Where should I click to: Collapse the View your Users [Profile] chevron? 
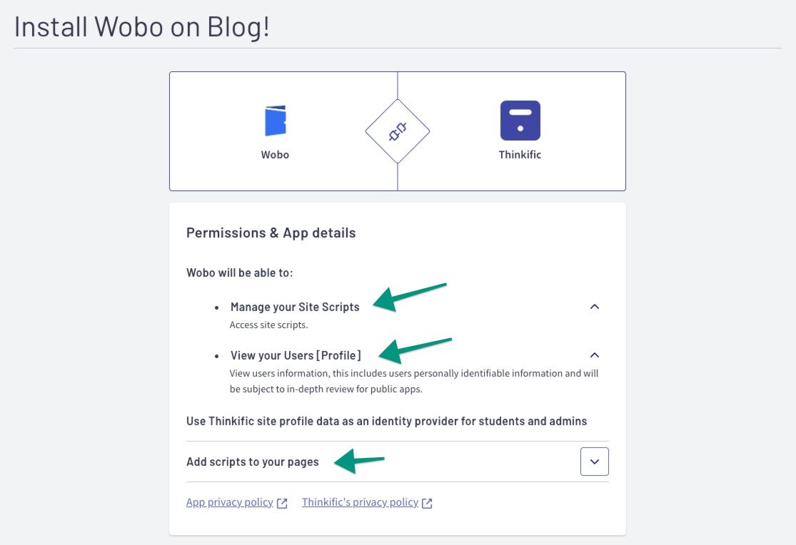595,355
